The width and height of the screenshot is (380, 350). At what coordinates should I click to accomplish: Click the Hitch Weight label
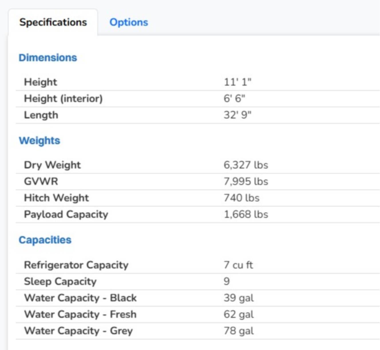pyautogui.click(x=56, y=198)
